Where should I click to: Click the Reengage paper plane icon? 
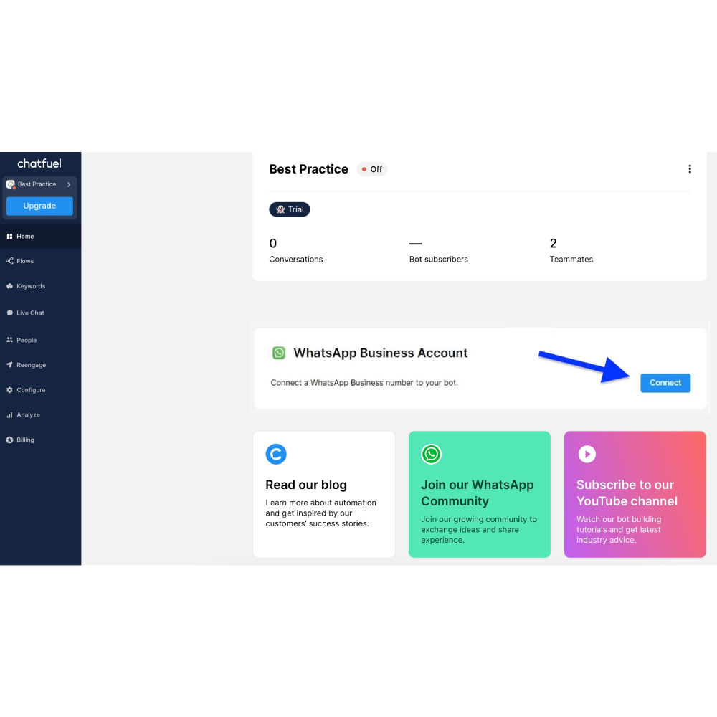9,364
